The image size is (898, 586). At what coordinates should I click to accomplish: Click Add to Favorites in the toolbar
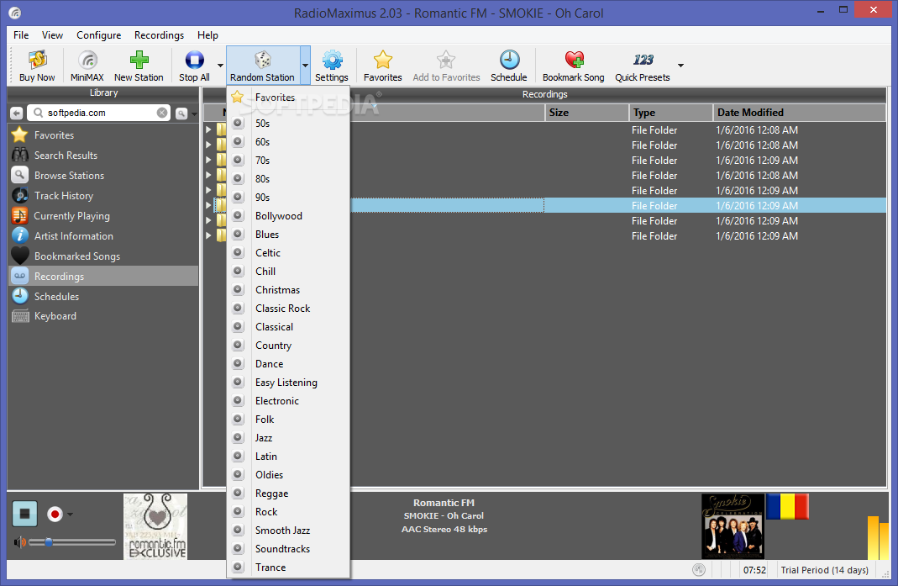coord(446,66)
